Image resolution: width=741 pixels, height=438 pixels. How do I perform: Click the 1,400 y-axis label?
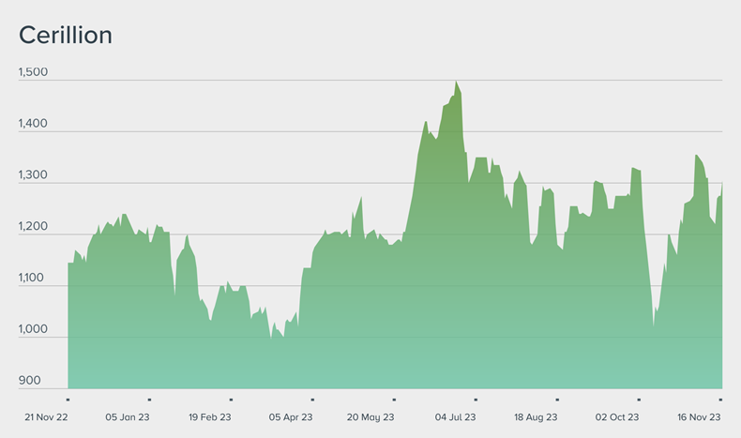tap(35, 125)
